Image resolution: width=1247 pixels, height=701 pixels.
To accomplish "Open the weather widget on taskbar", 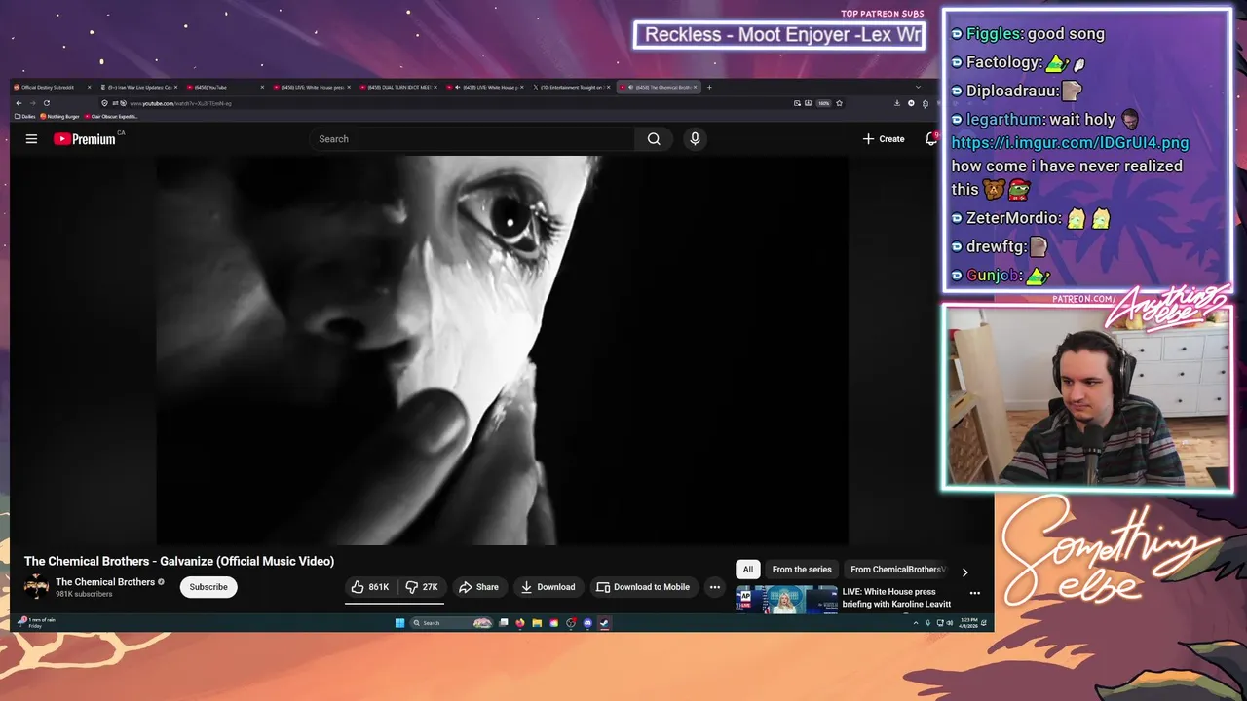I will 37,622.
